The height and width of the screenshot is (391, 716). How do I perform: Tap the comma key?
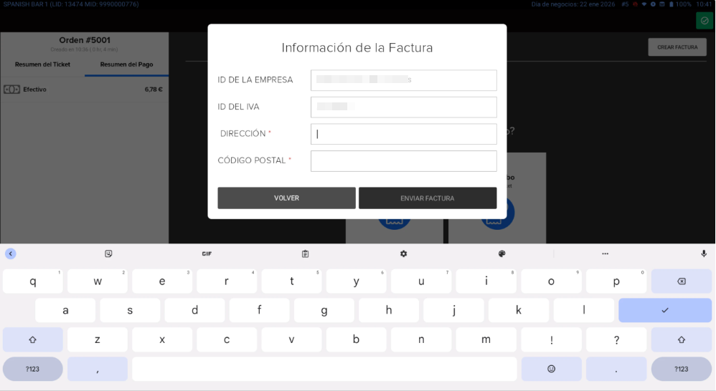[98, 369]
